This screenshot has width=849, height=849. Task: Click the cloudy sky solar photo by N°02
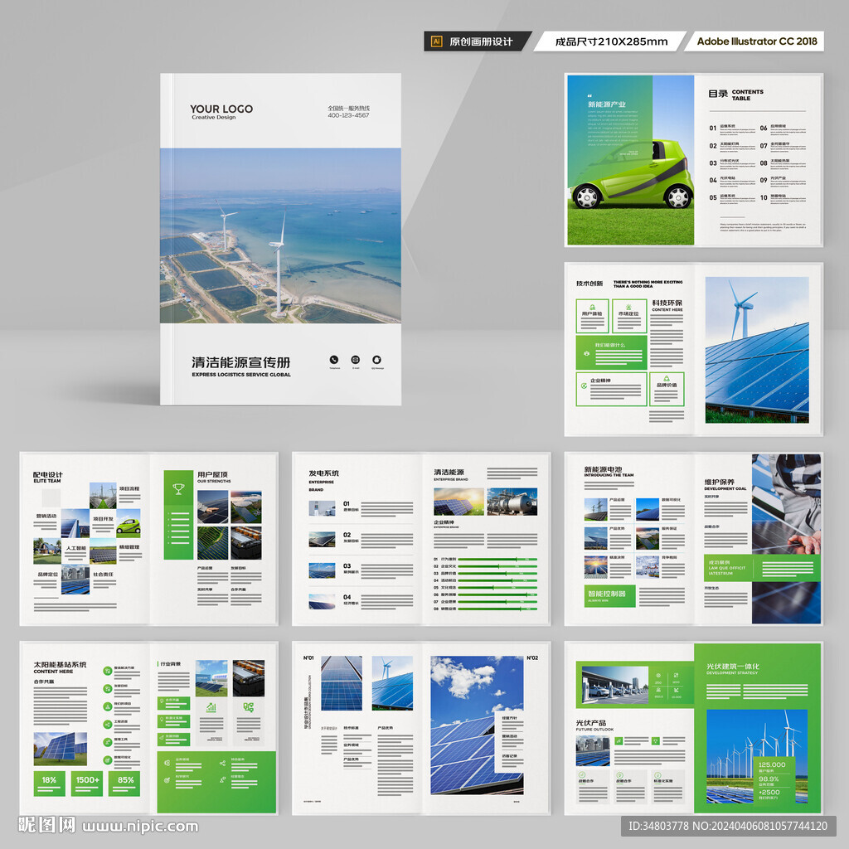pos(477,725)
